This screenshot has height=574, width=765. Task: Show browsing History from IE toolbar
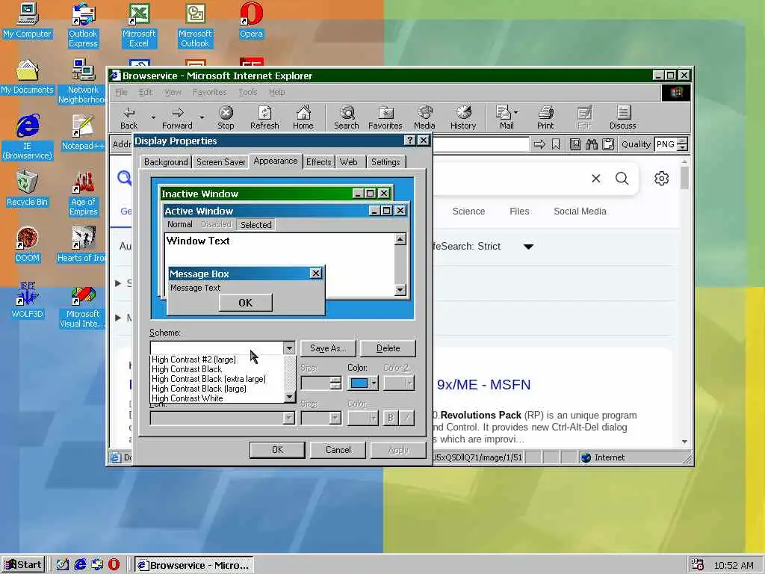tap(463, 117)
